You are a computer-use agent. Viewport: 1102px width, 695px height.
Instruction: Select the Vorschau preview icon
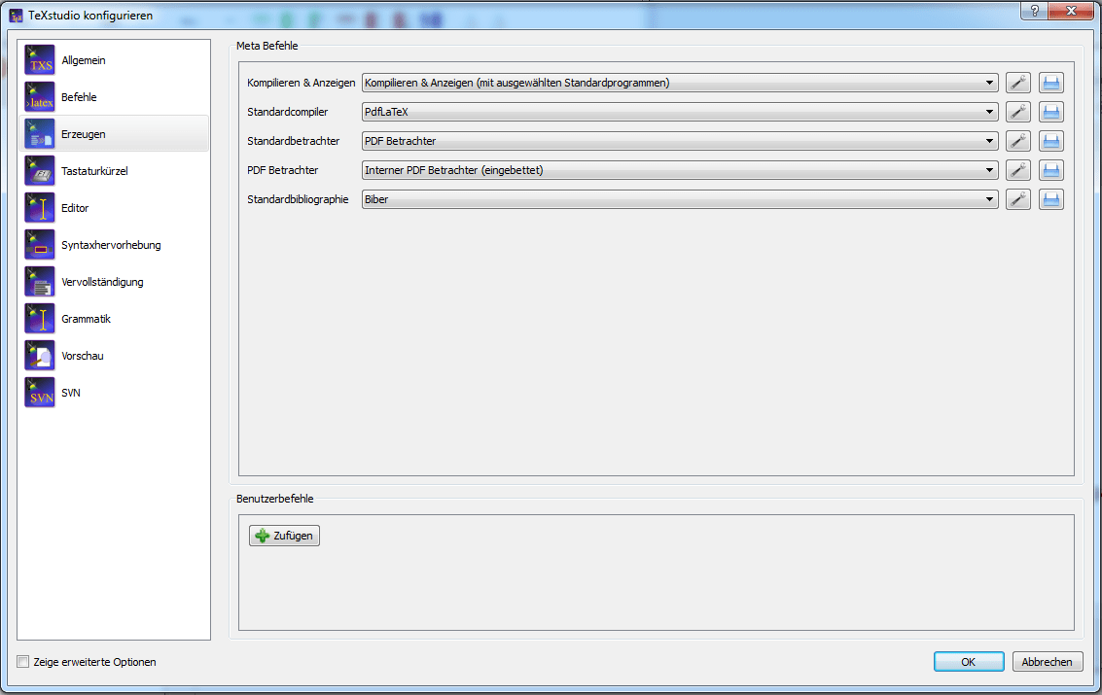tap(39, 356)
